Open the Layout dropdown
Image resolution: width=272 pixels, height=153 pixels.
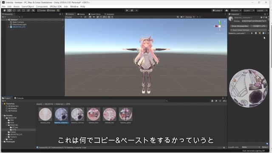262,11
